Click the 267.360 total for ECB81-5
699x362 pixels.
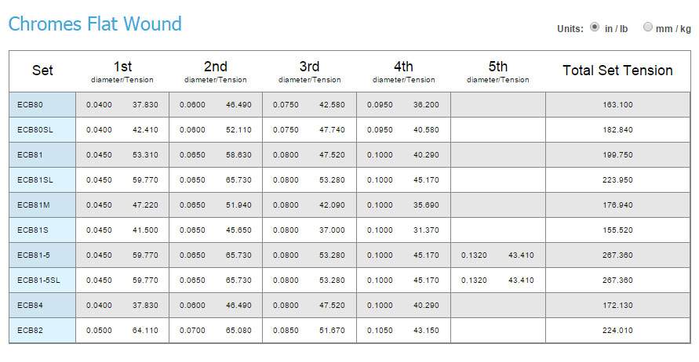click(617, 255)
